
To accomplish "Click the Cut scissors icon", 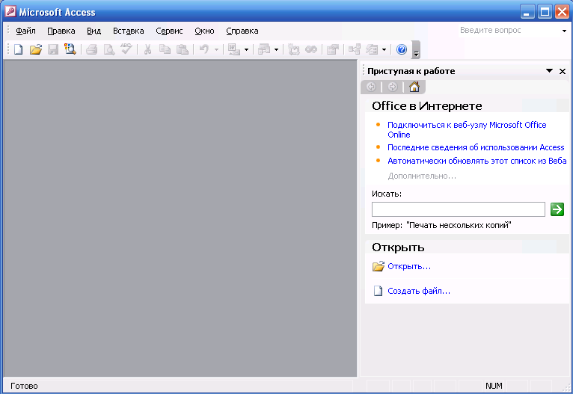I will (147, 49).
